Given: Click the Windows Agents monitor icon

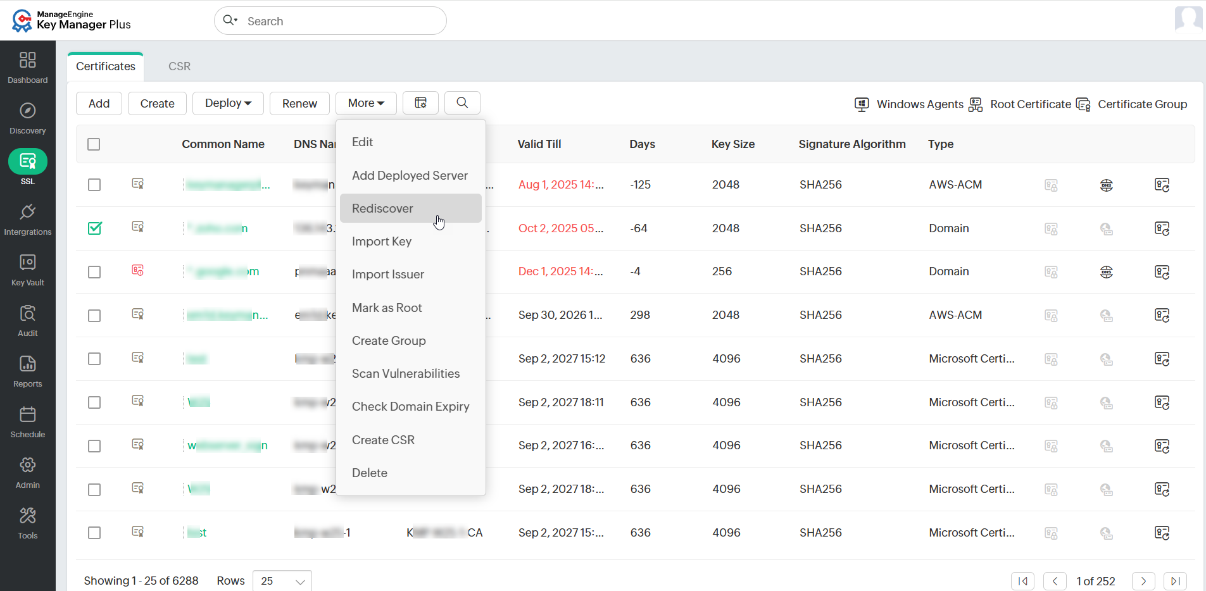Looking at the screenshot, I should coord(862,104).
